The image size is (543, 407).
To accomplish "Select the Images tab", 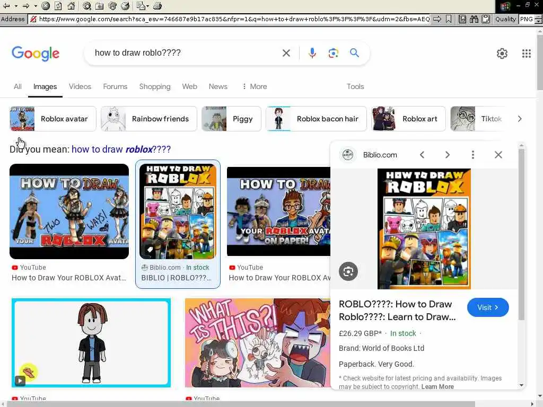I will [x=45, y=86].
